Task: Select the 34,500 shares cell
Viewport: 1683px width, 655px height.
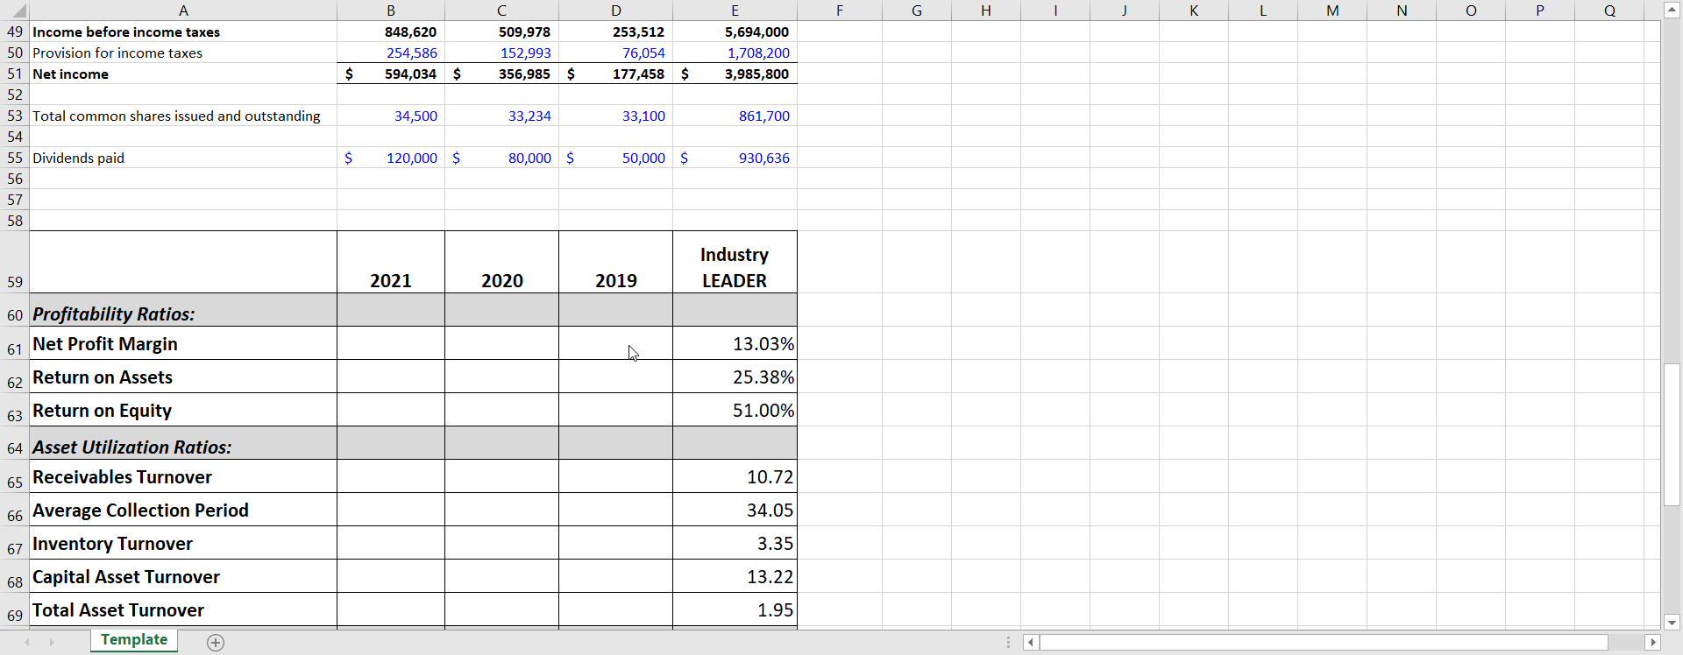Action: [391, 116]
